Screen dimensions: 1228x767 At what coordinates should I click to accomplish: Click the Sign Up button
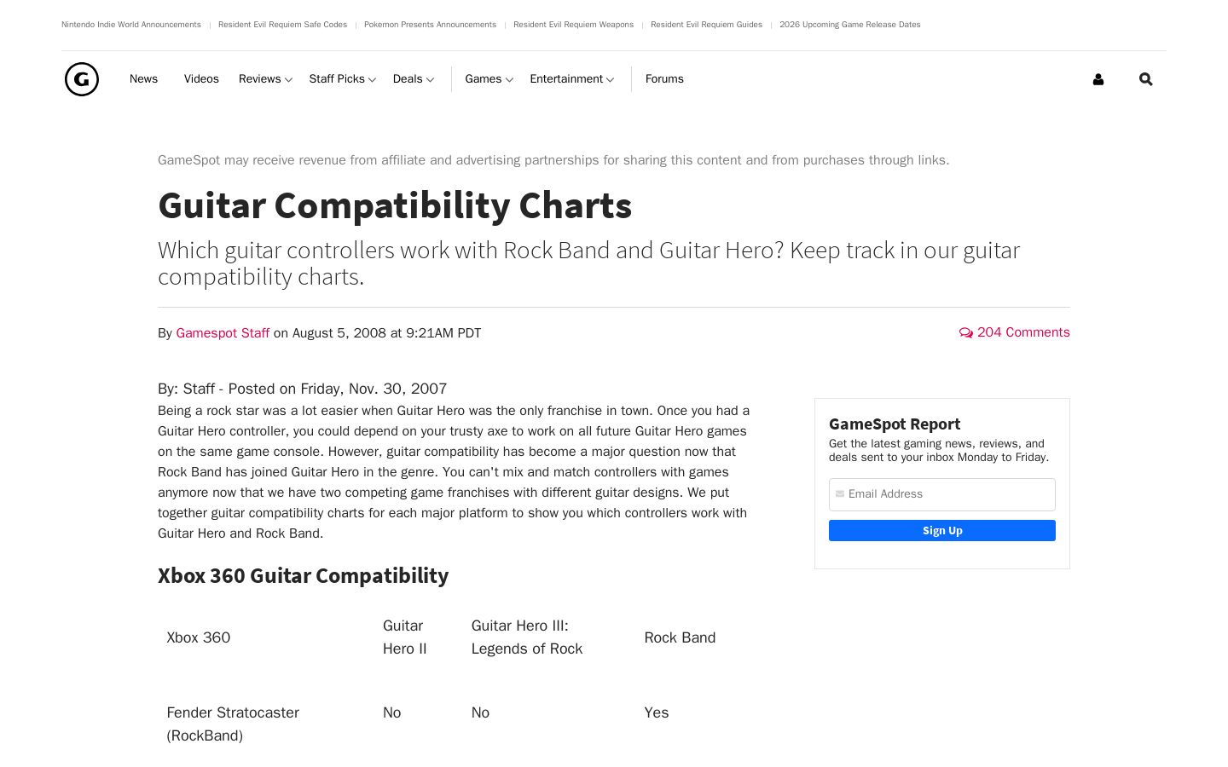942,530
